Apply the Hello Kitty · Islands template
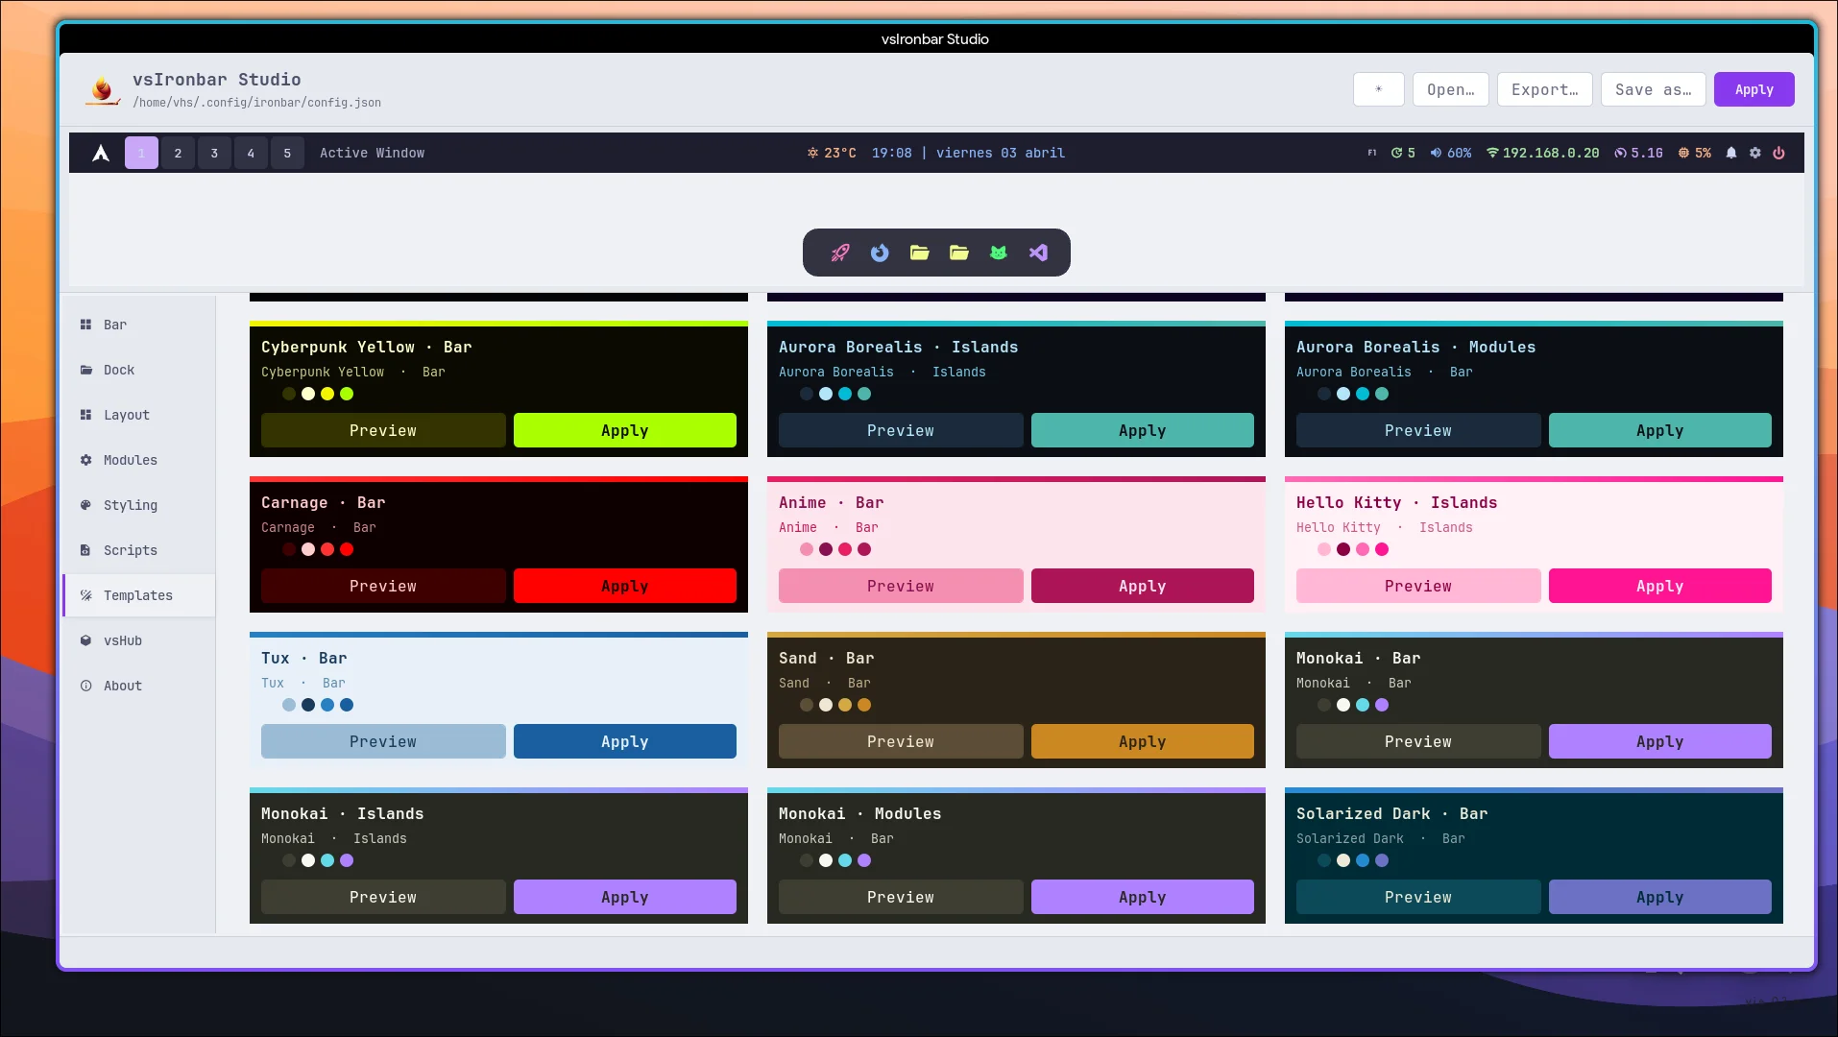The height and width of the screenshot is (1037, 1838). point(1660,586)
